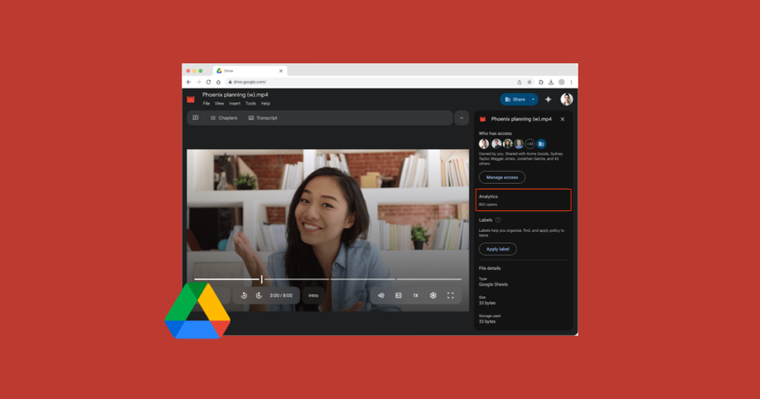The height and width of the screenshot is (399, 760).
Task: Seek to the second chapter segment of the timeline
Action: [296, 279]
